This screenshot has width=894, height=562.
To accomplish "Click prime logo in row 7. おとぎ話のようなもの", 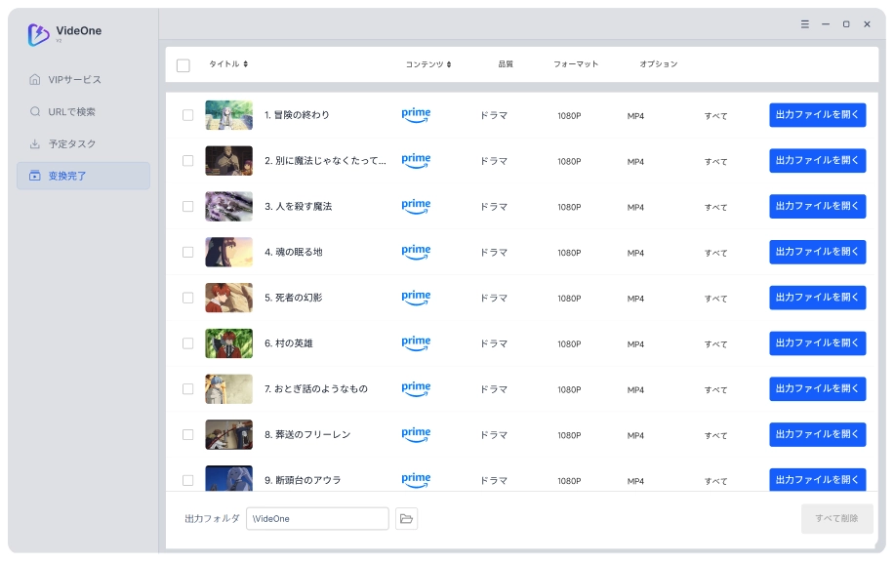I will [416, 388].
